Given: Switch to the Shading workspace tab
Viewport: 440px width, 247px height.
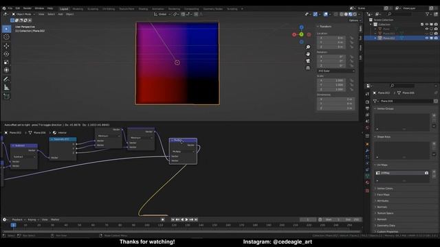Looking at the screenshot, I should (143, 9).
